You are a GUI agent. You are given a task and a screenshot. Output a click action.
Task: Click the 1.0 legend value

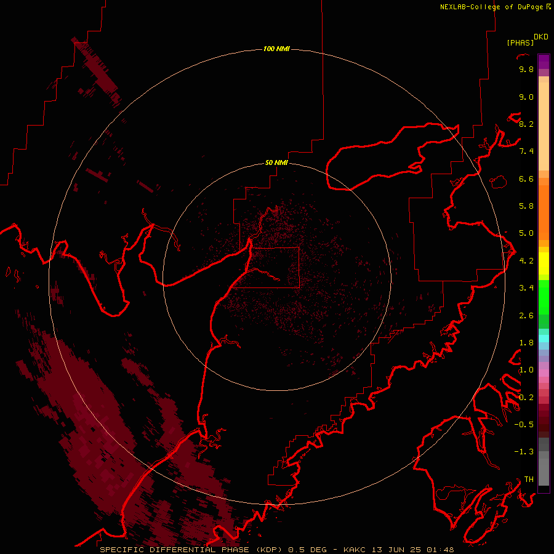tap(526, 370)
